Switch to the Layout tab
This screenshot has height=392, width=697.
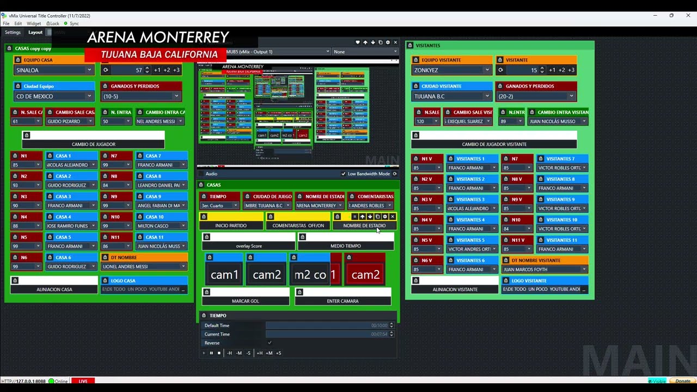point(35,32)
